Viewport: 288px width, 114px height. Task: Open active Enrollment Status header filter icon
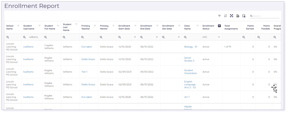(219, 26)
